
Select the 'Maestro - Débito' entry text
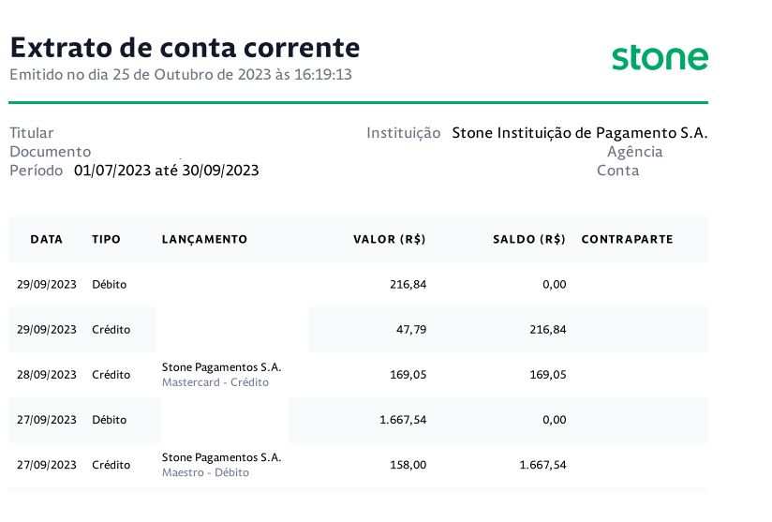pos(205,472)
